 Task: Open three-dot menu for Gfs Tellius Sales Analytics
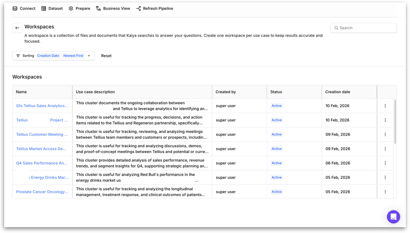385,106
